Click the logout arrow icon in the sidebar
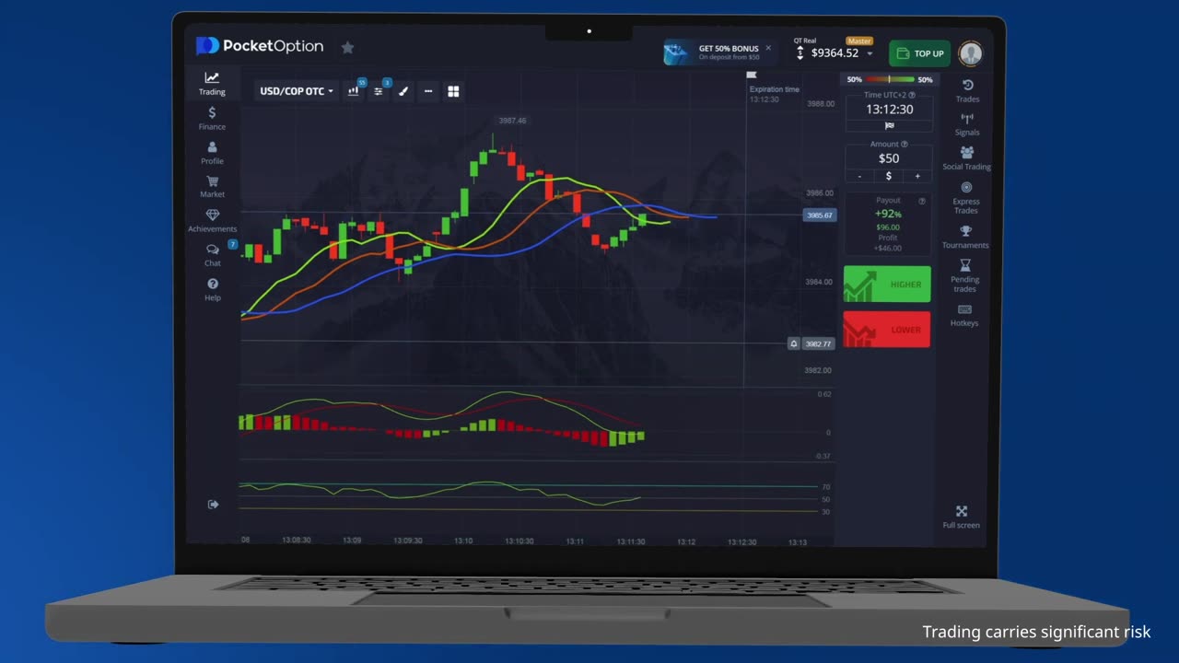 point(213,505)
